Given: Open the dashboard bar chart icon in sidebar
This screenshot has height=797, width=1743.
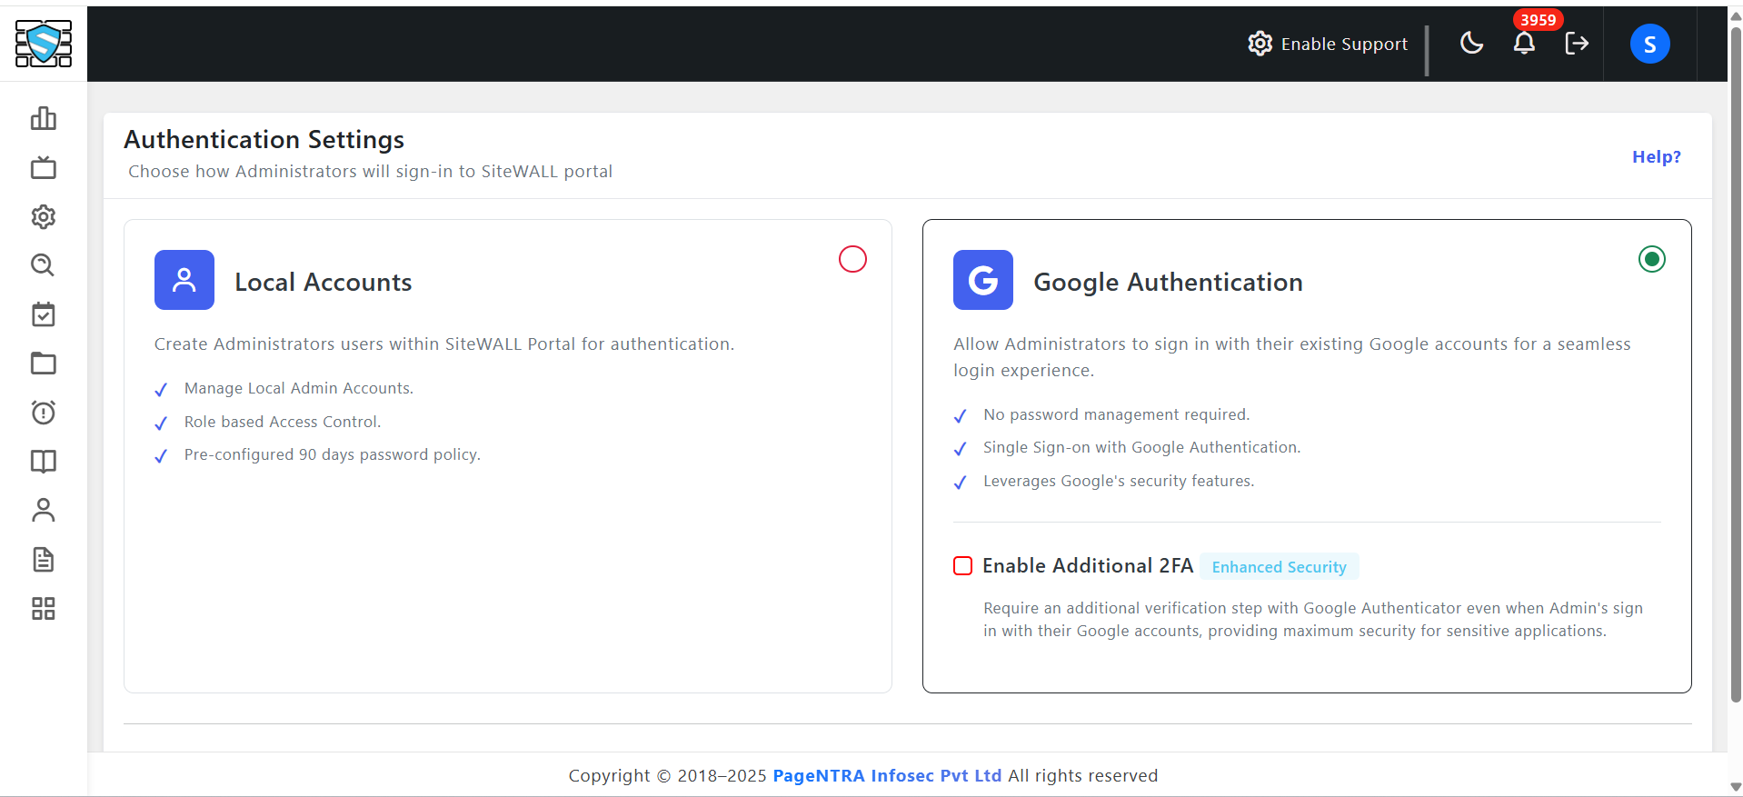Looking at the screenshot, I should tap(44, 118).
